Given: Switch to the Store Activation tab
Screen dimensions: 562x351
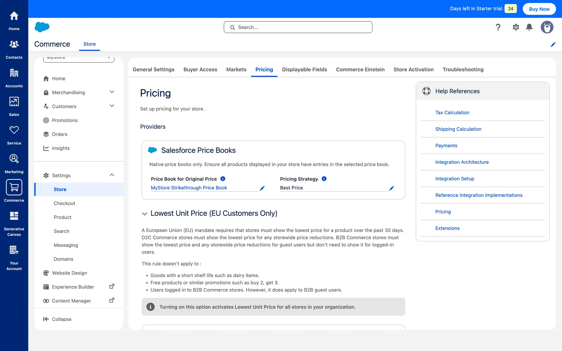Looking at the screenshot, I should click(x=413, y=70).
